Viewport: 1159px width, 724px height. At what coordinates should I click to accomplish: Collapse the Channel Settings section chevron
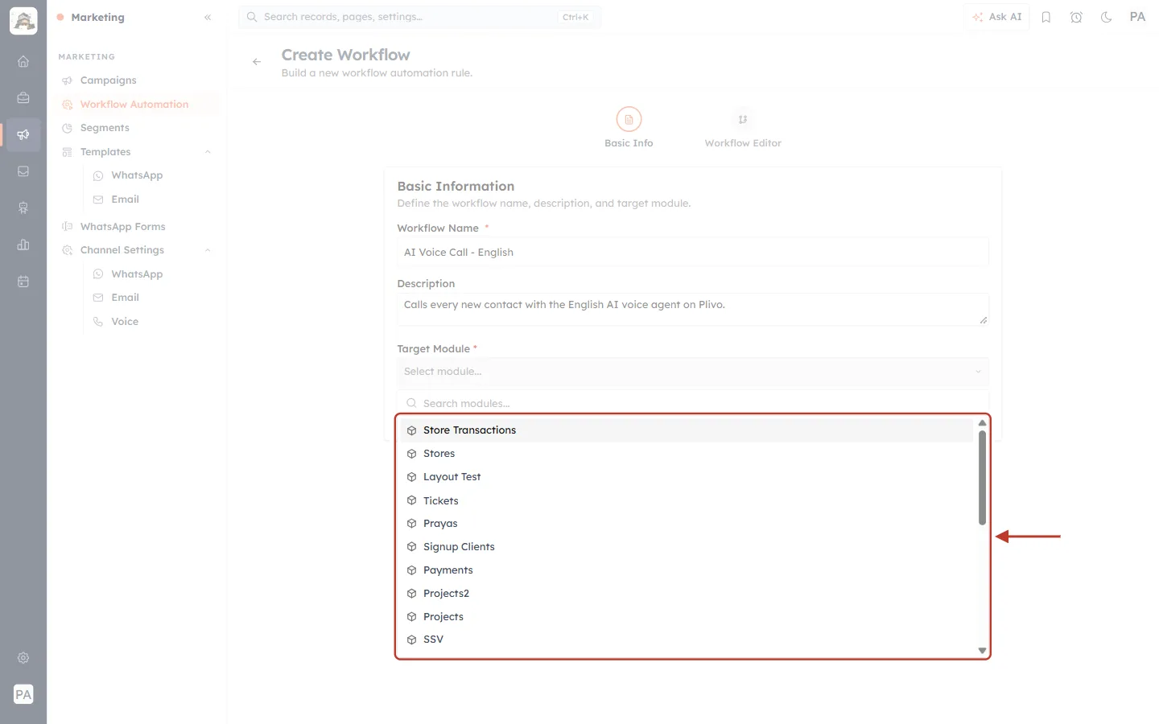[208, 250]
